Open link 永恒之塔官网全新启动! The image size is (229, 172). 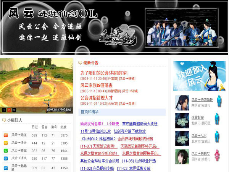click(100, 153)
